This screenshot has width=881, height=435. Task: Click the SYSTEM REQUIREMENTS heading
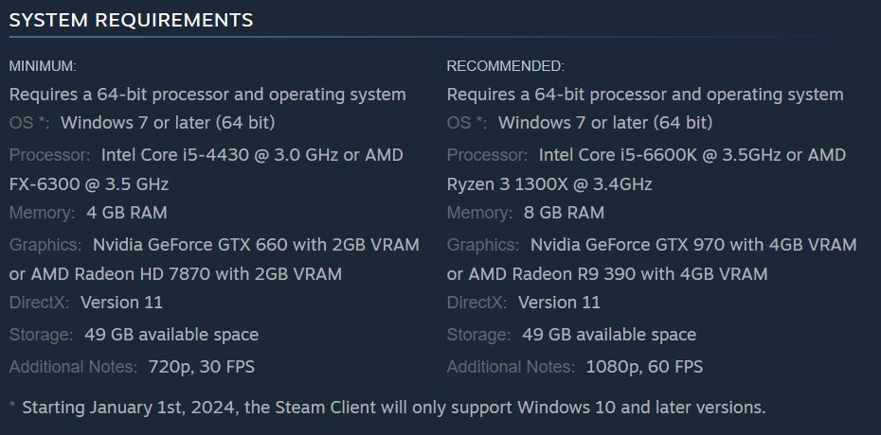[131, 20]
